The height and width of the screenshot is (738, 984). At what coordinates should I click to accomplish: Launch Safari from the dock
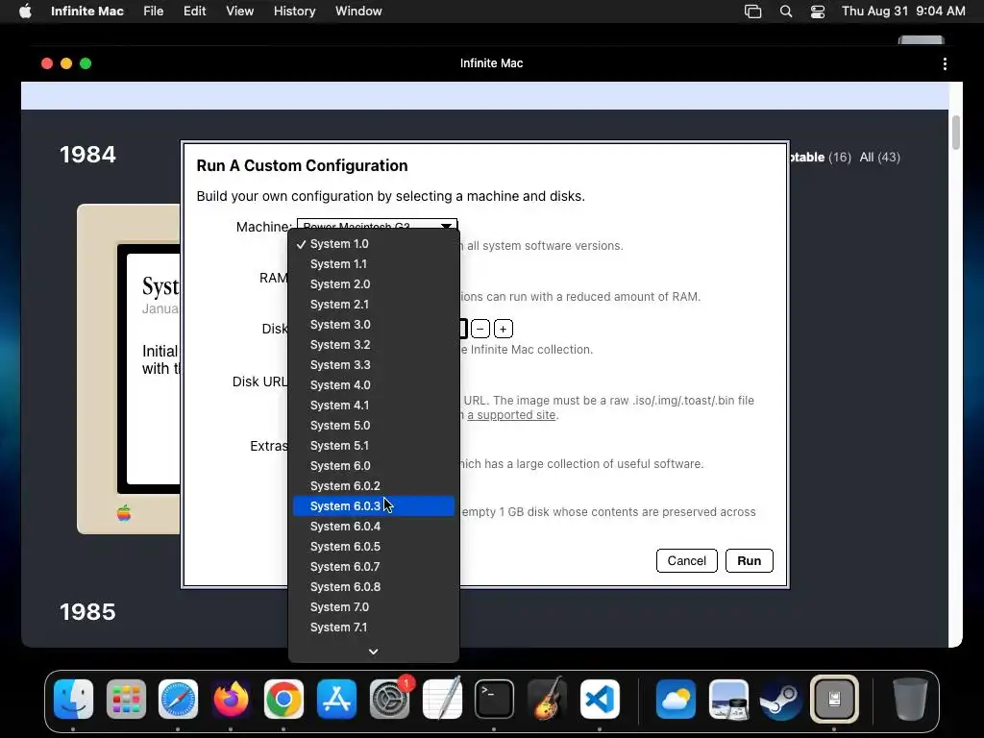178,699
